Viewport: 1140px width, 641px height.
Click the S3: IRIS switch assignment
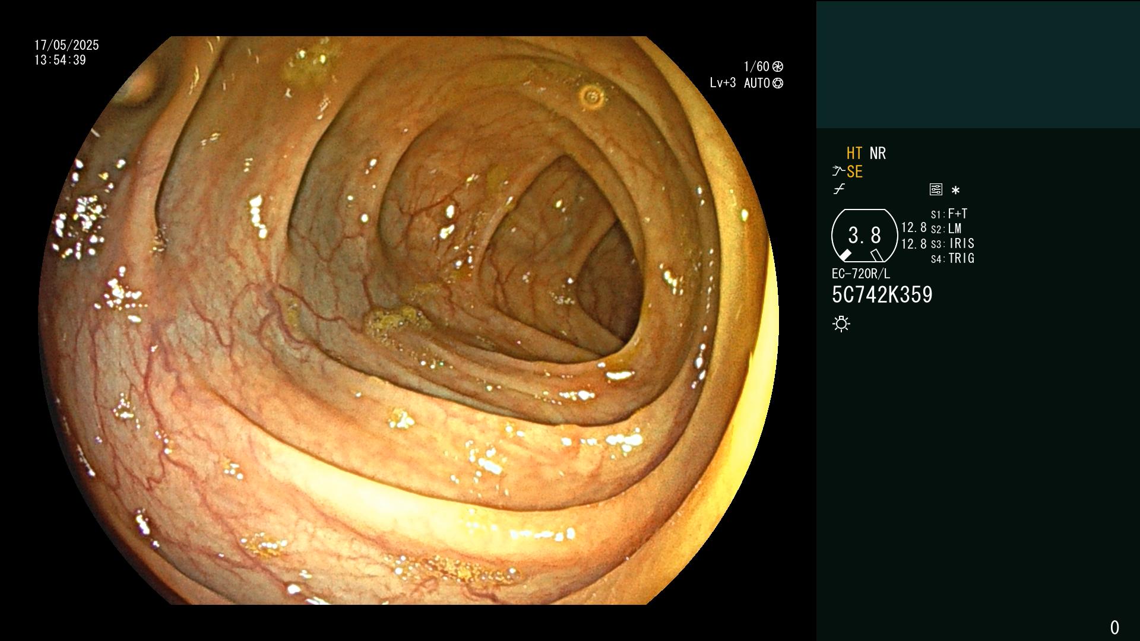(952, 243)
